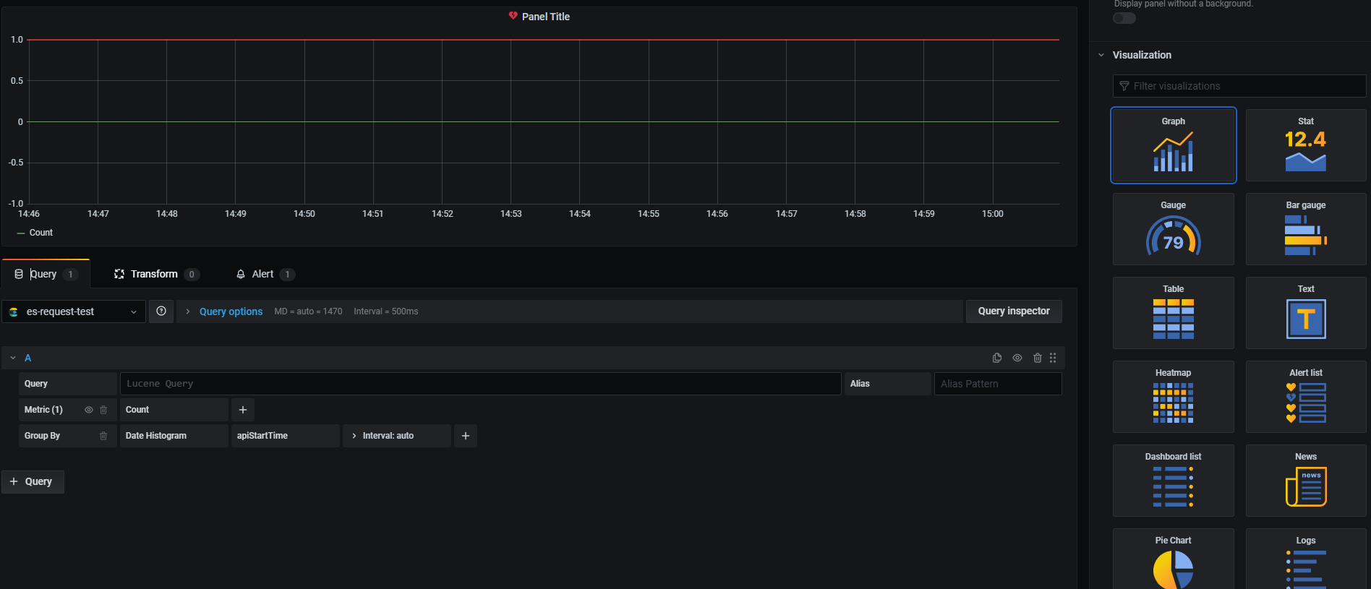Select the Dashboard list visualization
The height and width of the screenshot is (589, 1371).
click(x=1174, y=481)
